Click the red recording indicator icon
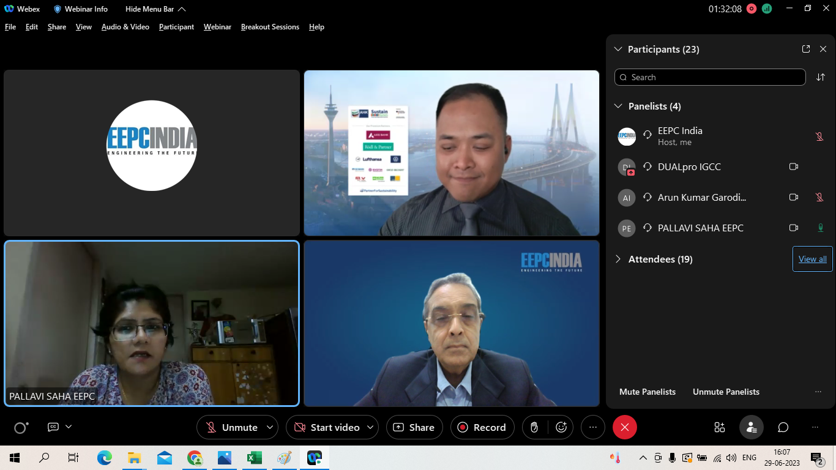836x470 pixels. [x=751, y=9]
